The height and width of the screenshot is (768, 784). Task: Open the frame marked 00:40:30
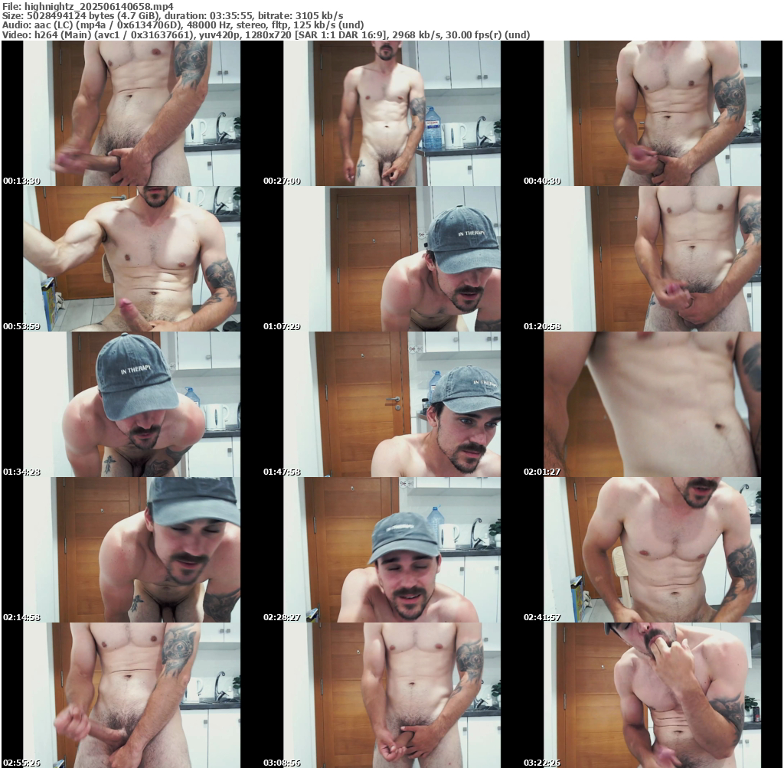point(652,113)
